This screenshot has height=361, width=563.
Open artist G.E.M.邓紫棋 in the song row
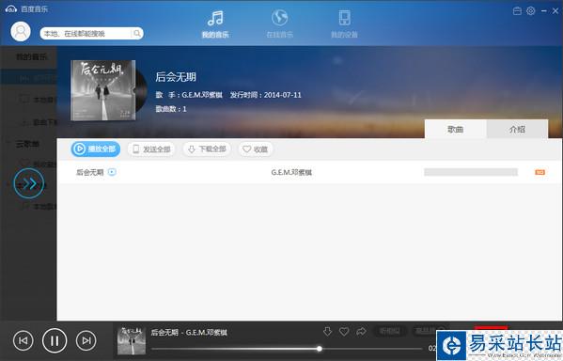click(x=291, y=172)
